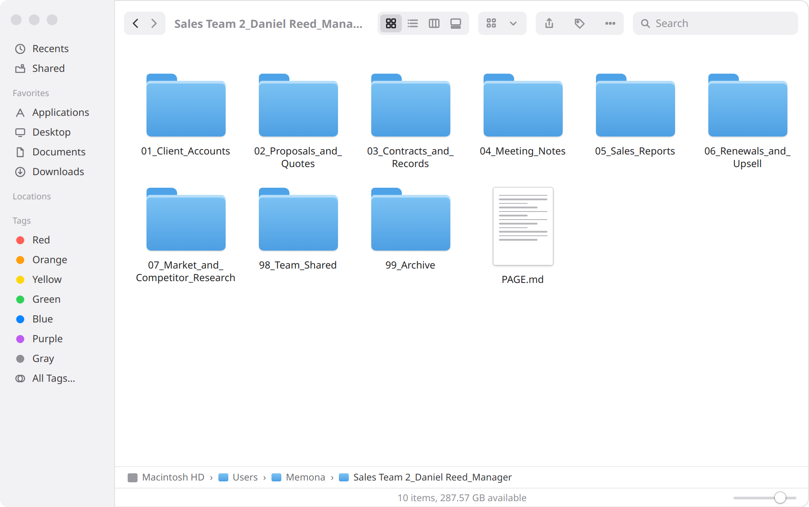Image resolution: width=809 pixels, height=507 pixels.
Task: Click the Locations section header
Action: pyautogui.click(x=31, y=196)
